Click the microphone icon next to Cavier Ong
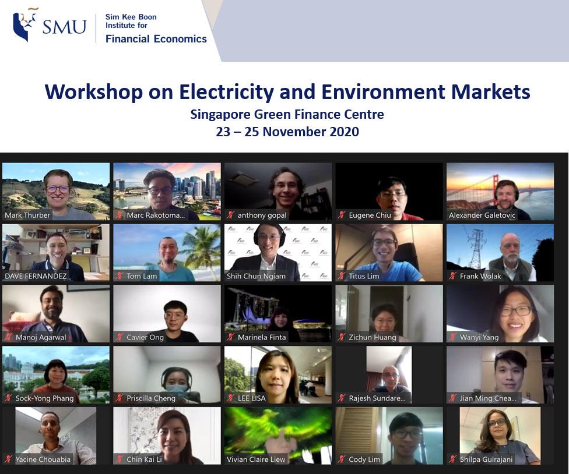 click(119, 336)
